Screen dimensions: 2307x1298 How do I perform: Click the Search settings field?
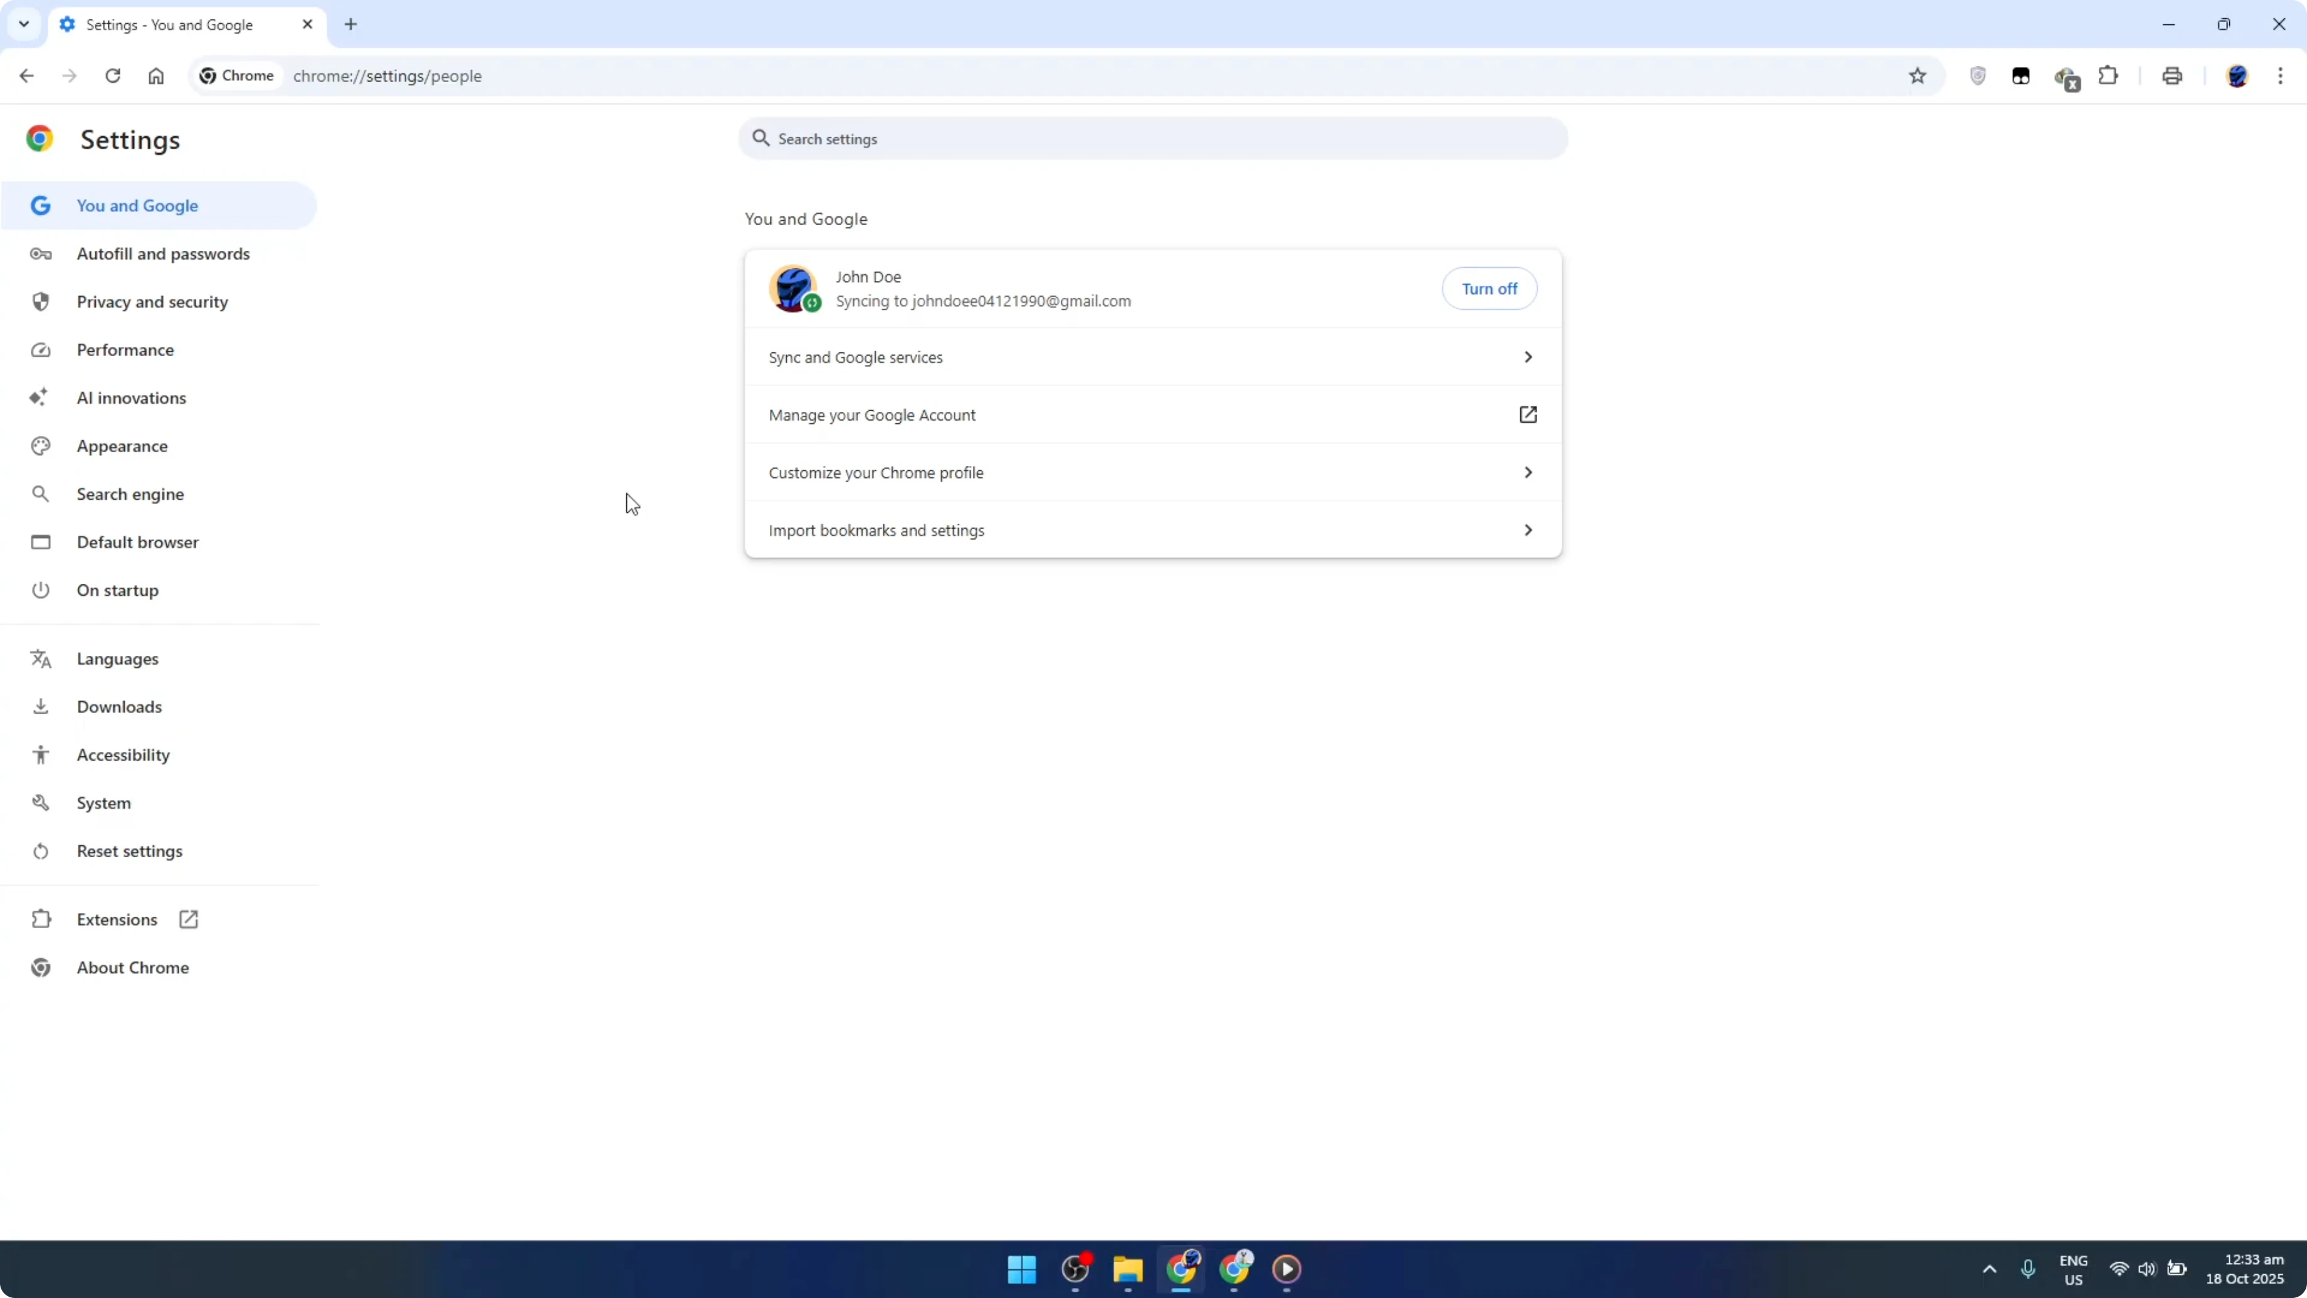(x=1152, y=138)
